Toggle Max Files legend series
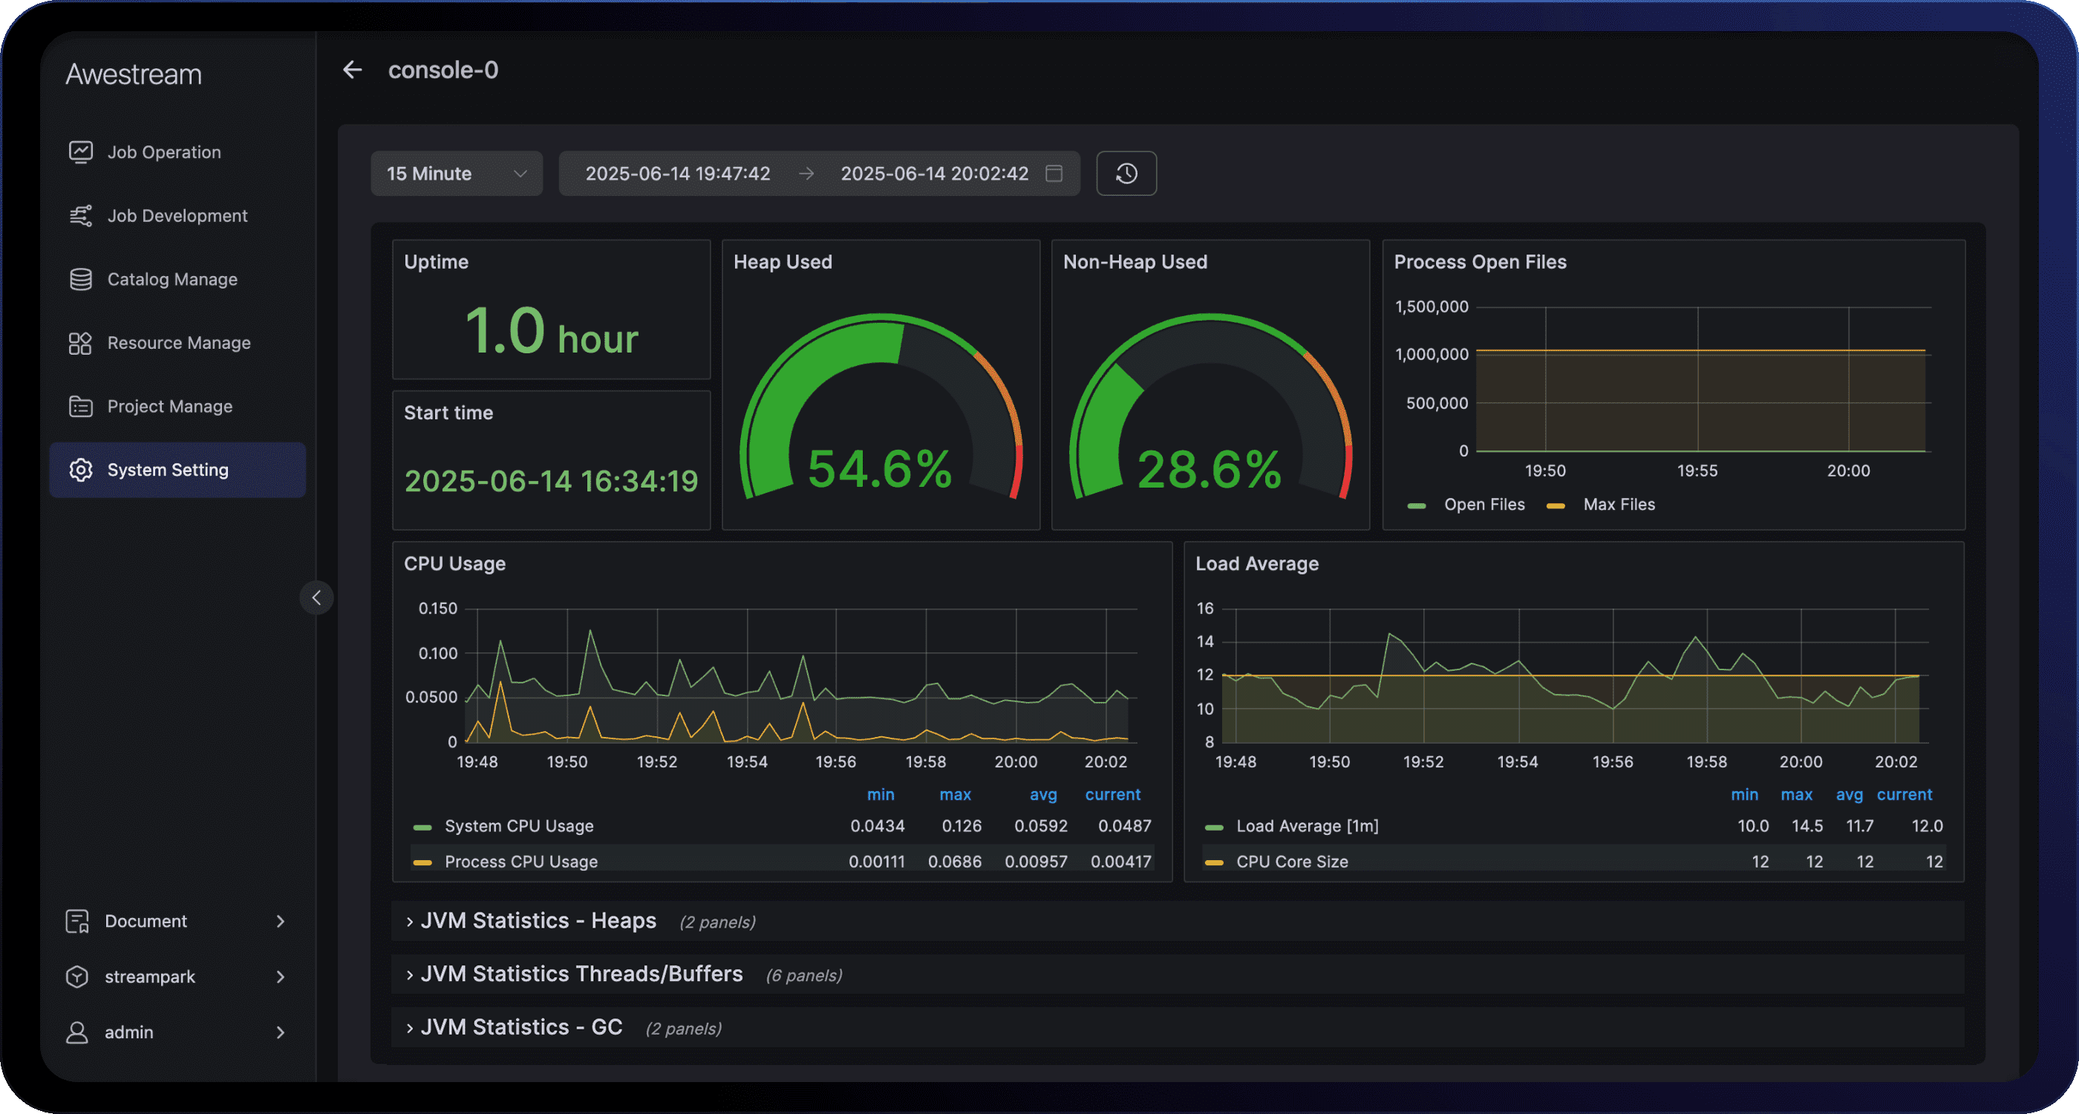The width and height of the screenshot is (2079, 1114). [1617, 505]
